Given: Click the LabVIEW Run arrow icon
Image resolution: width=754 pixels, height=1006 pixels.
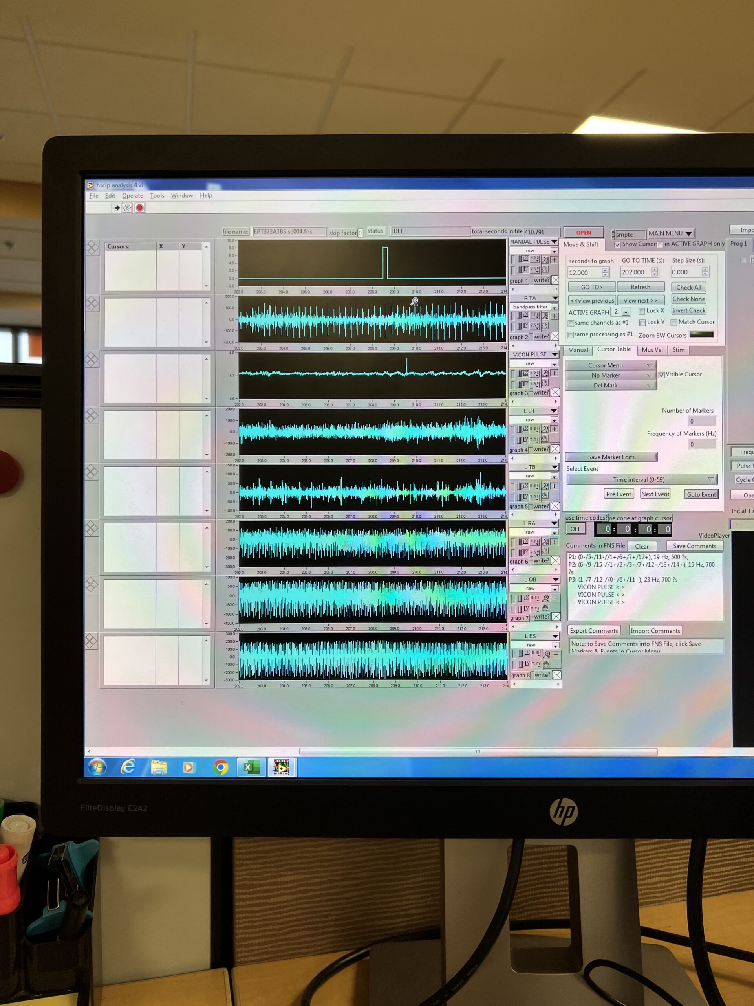Looking at the screenshot, I should [116, 208].
